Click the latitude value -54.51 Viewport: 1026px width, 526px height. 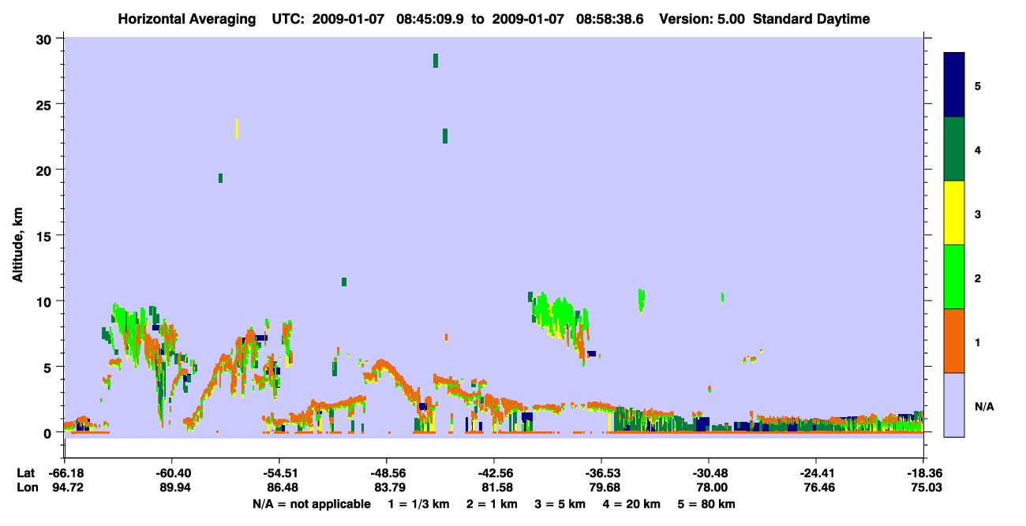[279, 473]
